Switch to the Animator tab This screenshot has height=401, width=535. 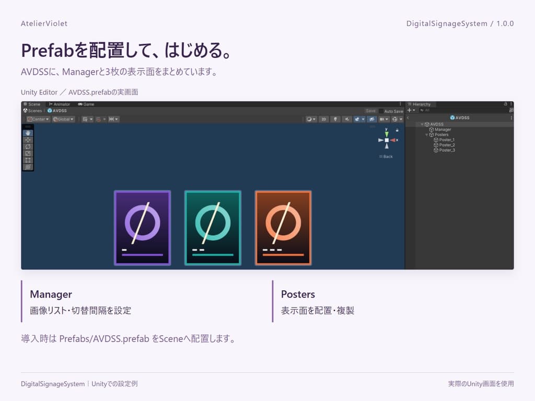tap(60, 104)
